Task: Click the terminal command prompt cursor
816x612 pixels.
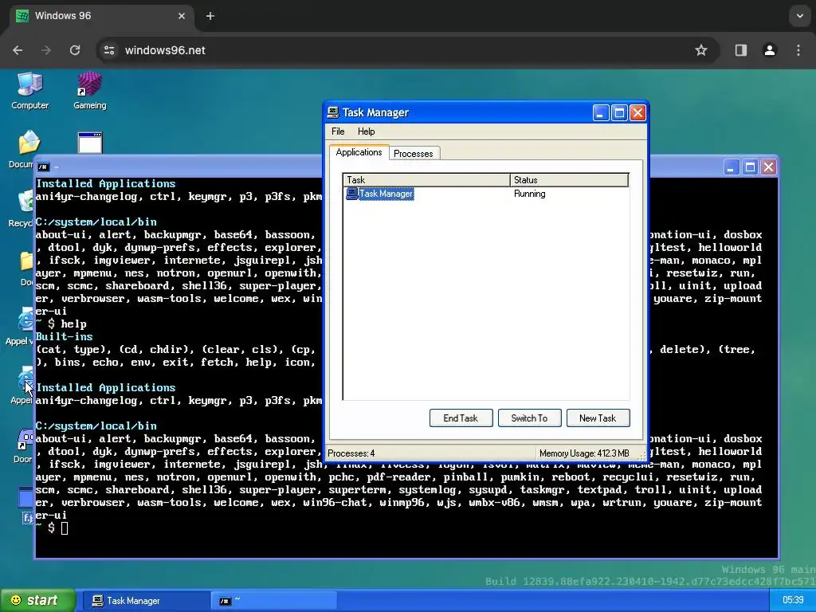Action: (65, 528)
